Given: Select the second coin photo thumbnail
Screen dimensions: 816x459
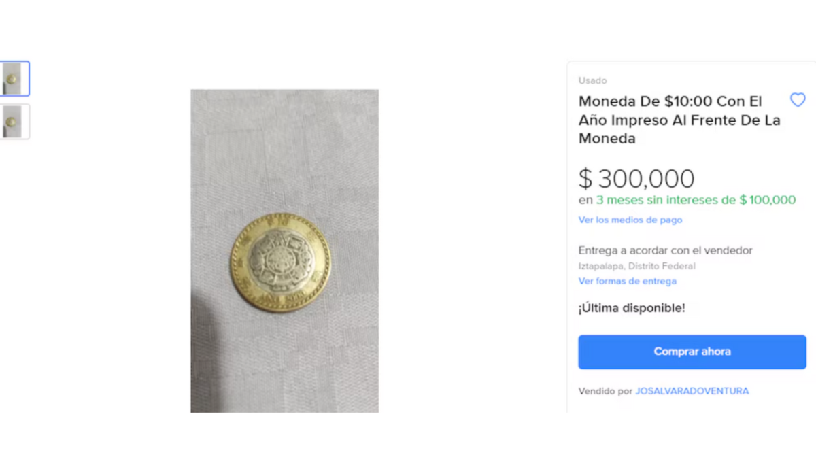Looking at the screenshot, I should pos(15,123).
